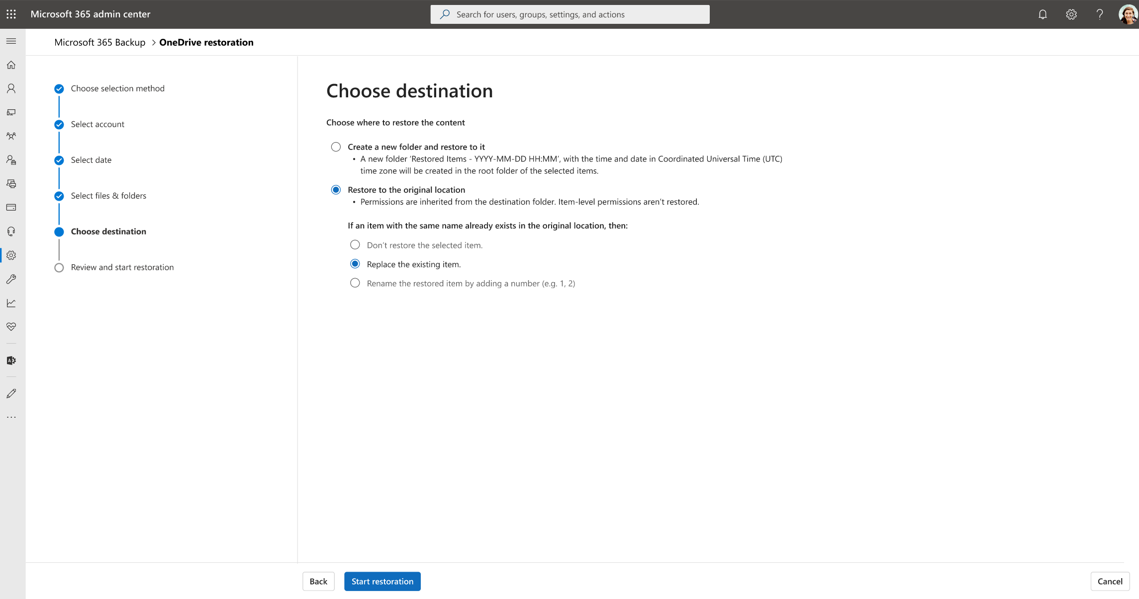Select Replace the existing item option

point(355,264)
